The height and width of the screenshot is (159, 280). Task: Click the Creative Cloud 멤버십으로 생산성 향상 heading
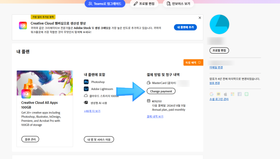[x=58, y=23]
